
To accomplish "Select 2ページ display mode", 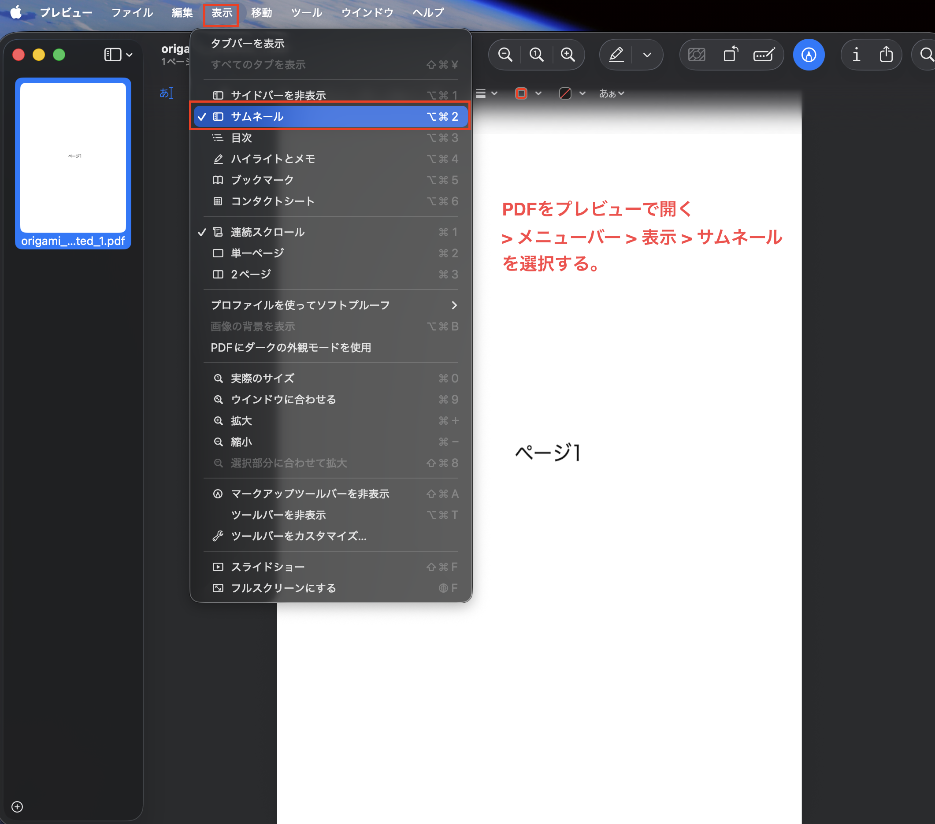I will point(331,274).
